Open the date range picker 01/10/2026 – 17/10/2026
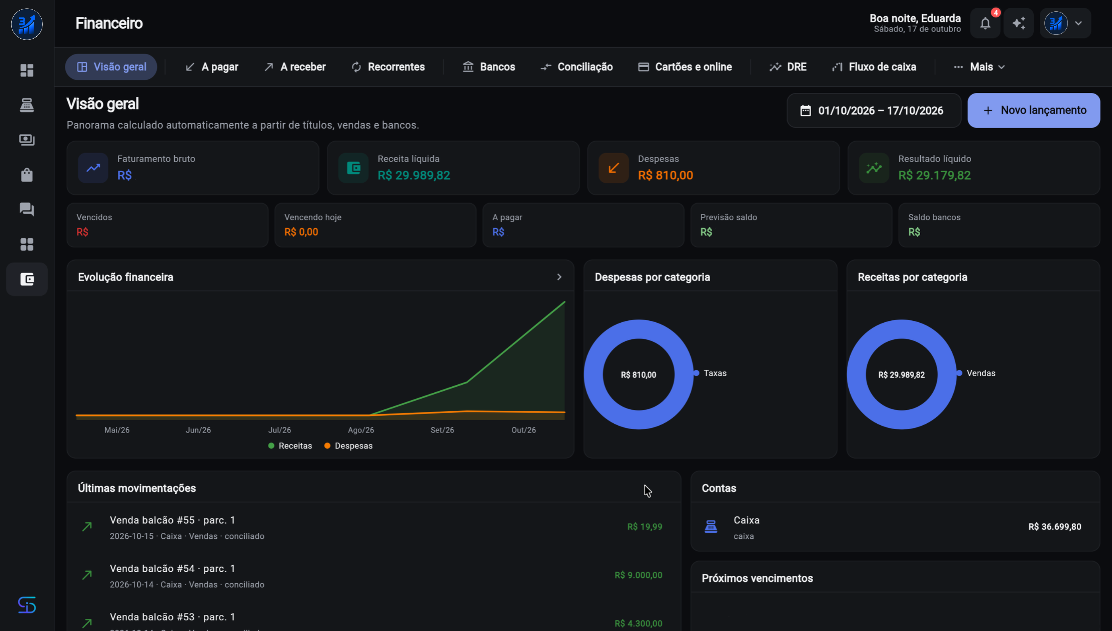 point(874,110)
